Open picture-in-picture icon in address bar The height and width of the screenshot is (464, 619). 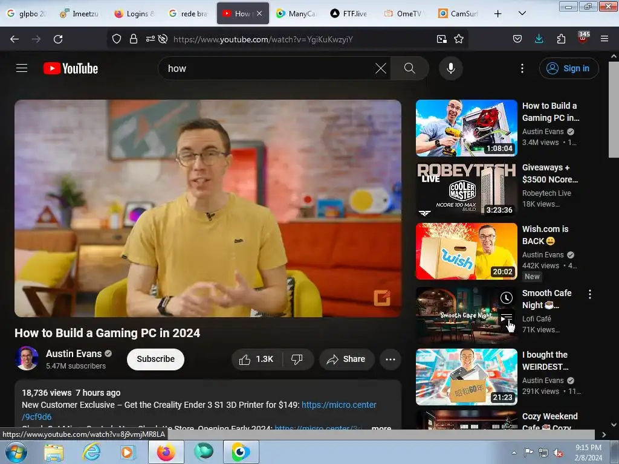[x=441, y=39]
